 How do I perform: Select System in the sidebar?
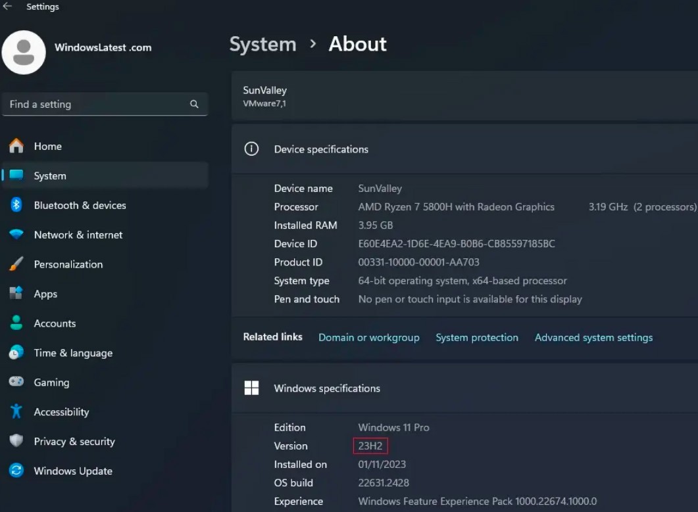tap(105, 175)
